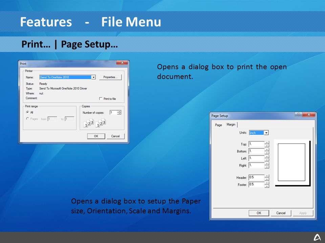Screen dimensions: 325x243
Task: Click the Top margin input field
Action: [x=257, y=144]
